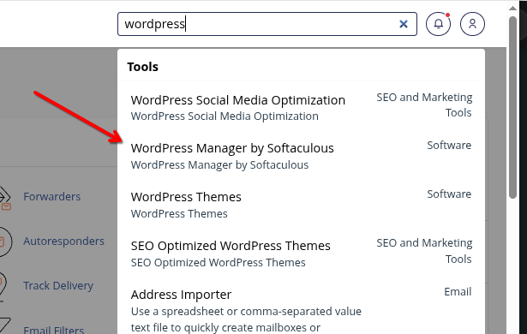Screen dimensions: 527x334
Task: Click the Track Delivery icon
Action: tap(3, 286)
